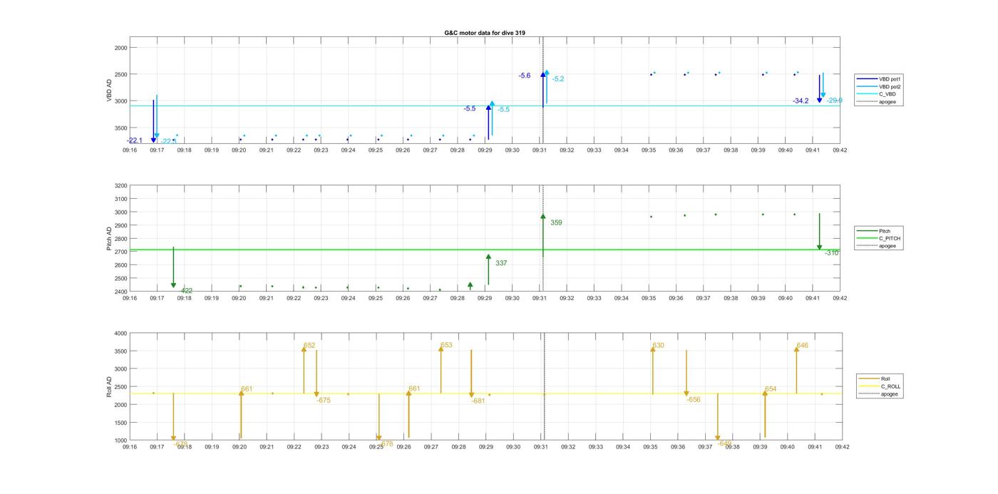Click 'apogee' in the Pitch plot legend
Image resolution: width=998 pixels, height=494 pixels.
[888, 246]
